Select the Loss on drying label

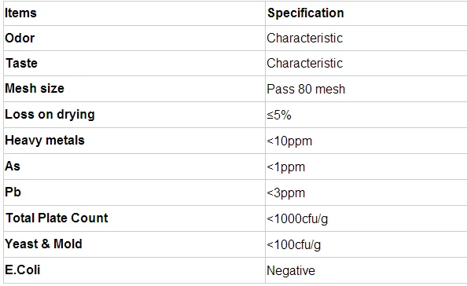(x=50, y=114)
